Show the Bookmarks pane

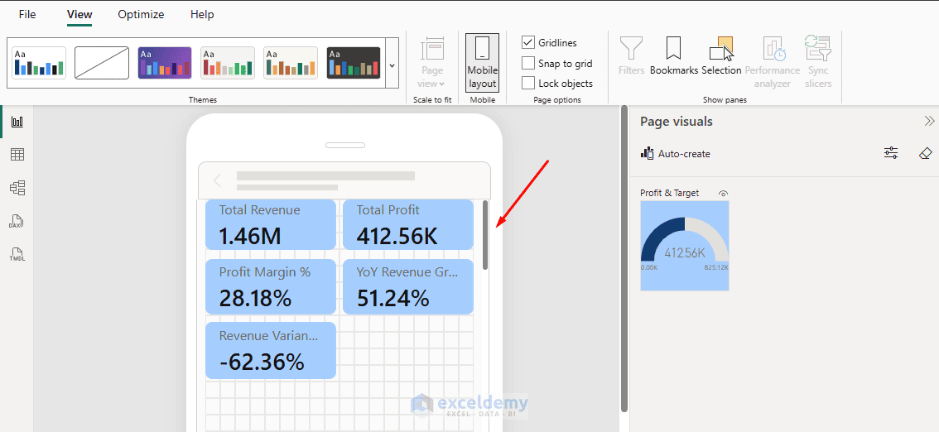pos(674,55)
